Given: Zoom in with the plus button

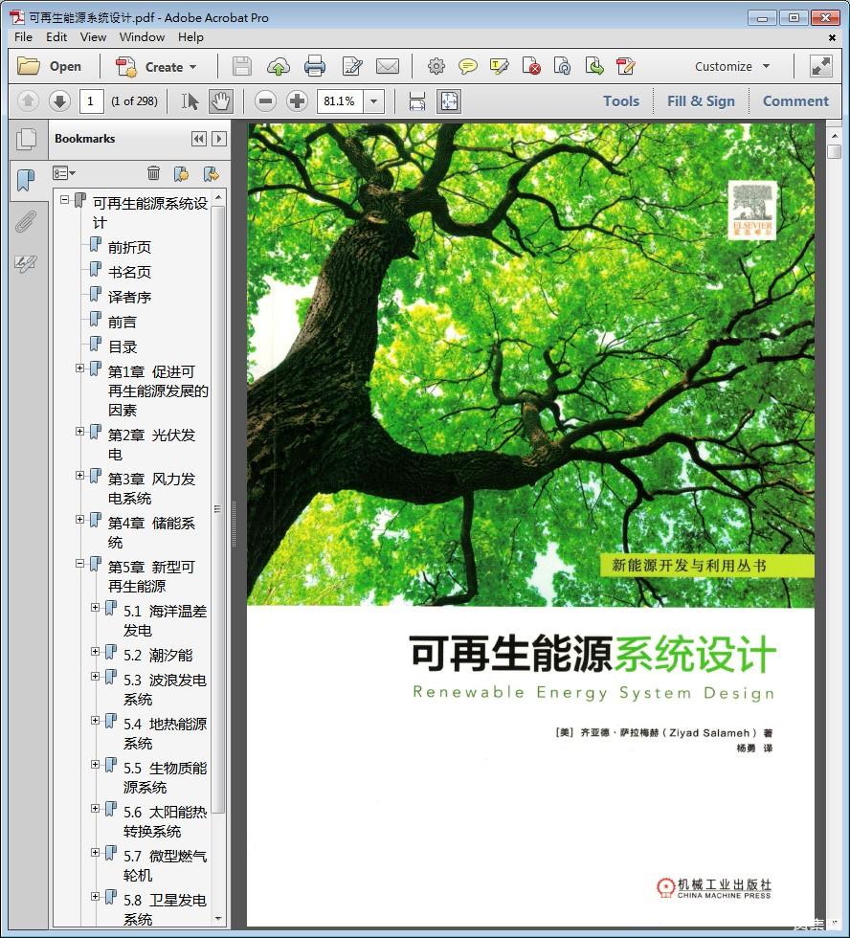Looking at the screenshot, I should [297, 101].
